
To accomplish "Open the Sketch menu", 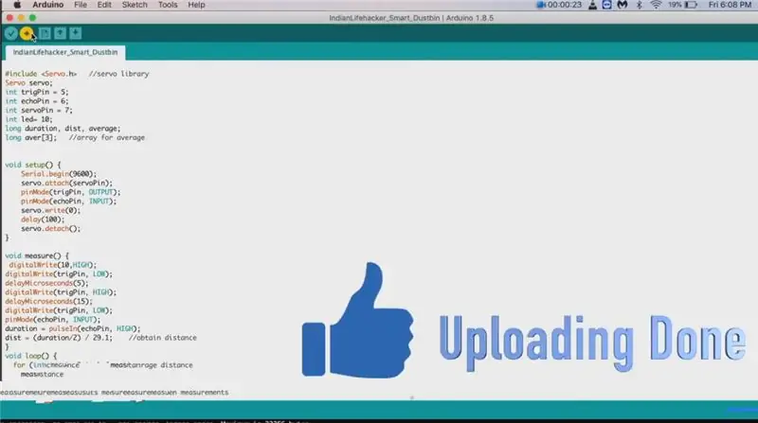I will 135,5.
